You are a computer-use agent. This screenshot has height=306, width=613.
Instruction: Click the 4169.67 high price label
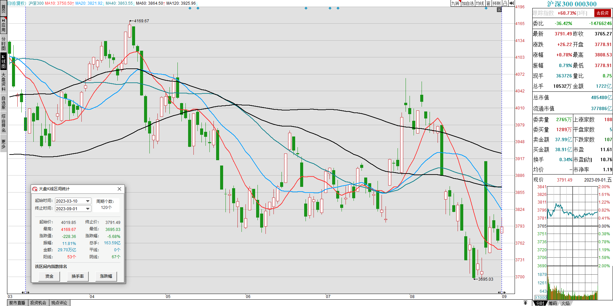click(141, 21)
